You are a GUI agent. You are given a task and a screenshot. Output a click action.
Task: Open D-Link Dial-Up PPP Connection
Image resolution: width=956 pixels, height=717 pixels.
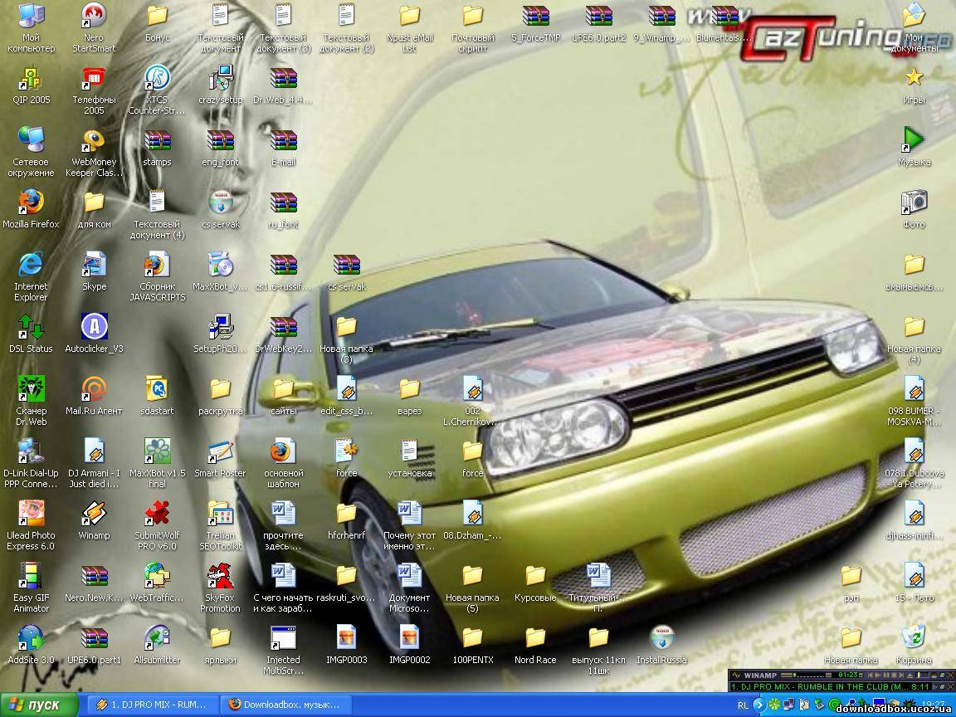(31, 463)
